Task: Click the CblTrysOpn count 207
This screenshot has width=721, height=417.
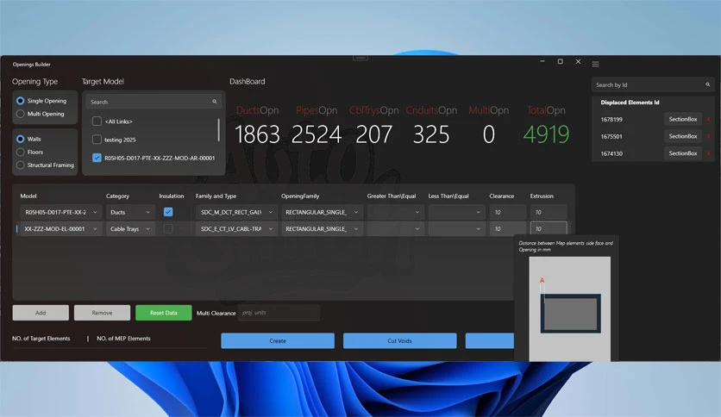Action: pos(373,134)
